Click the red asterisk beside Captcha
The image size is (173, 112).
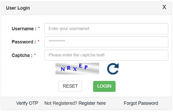tap(35, 54)
